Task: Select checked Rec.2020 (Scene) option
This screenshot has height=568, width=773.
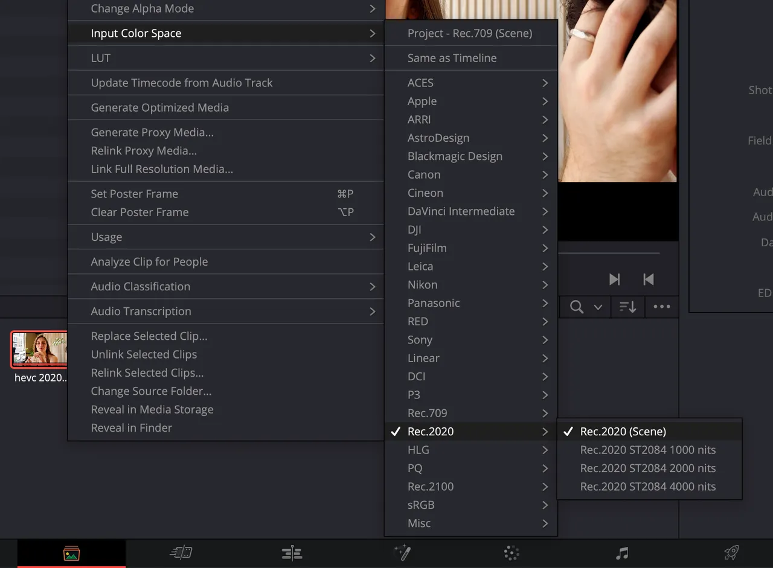Action: click(623, 432)
